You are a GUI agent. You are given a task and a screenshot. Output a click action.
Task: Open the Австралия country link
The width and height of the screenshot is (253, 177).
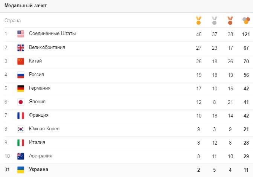40,156
